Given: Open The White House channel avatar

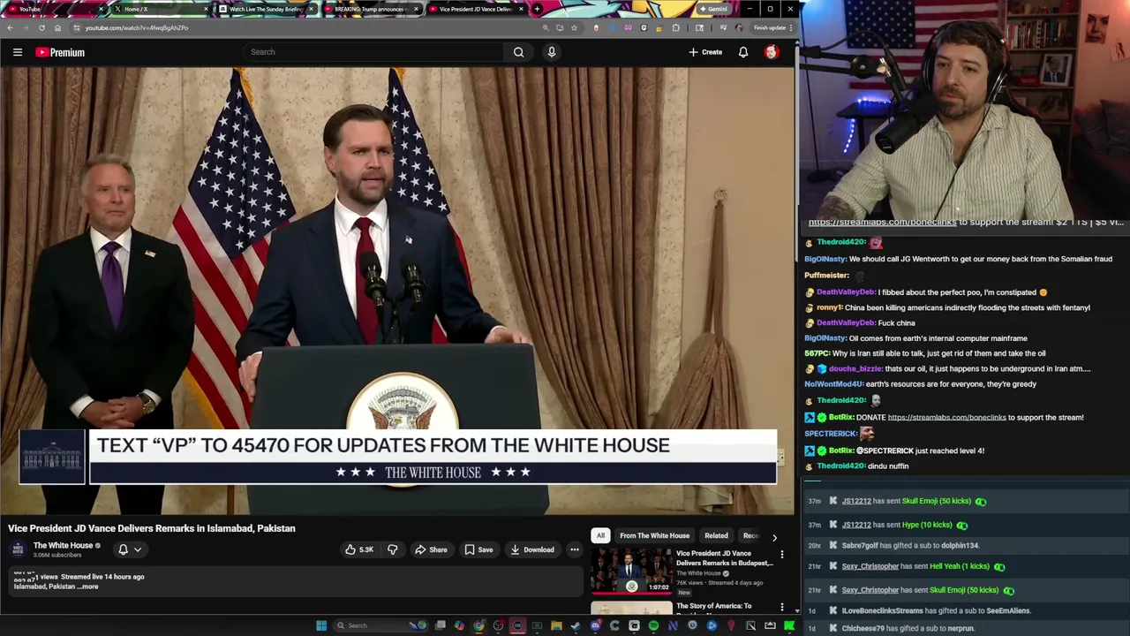Looking at the screenshot, I should (x=18, y=549).
